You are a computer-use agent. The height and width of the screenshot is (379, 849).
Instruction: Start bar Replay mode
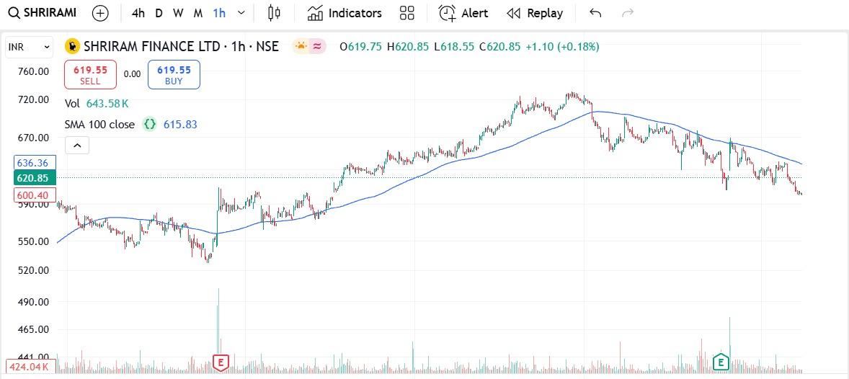[535, 13]
